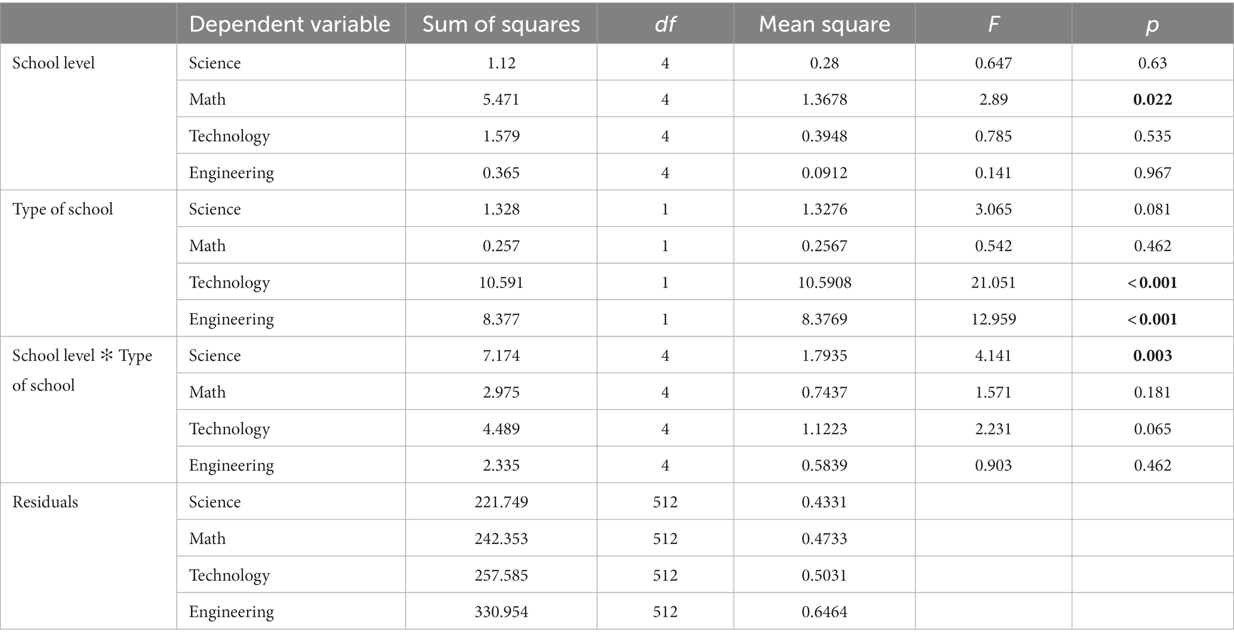Click the mean square 0.6464 cell
The width and height of the screenshot is (1234, 640).
[x=825, y=611]
